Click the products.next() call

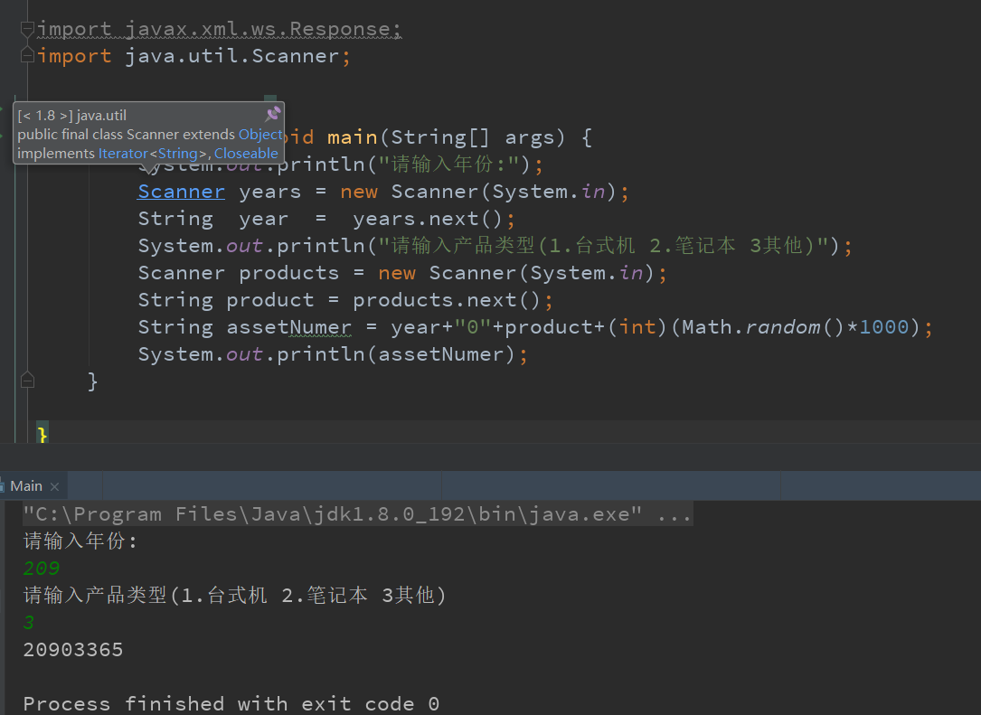[446, 300]
